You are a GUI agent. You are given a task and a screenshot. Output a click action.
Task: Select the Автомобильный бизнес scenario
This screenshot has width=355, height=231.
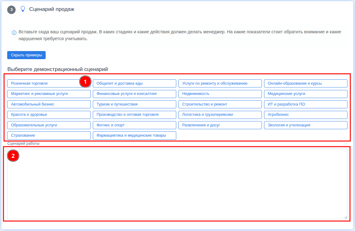(x=49, y=104)
